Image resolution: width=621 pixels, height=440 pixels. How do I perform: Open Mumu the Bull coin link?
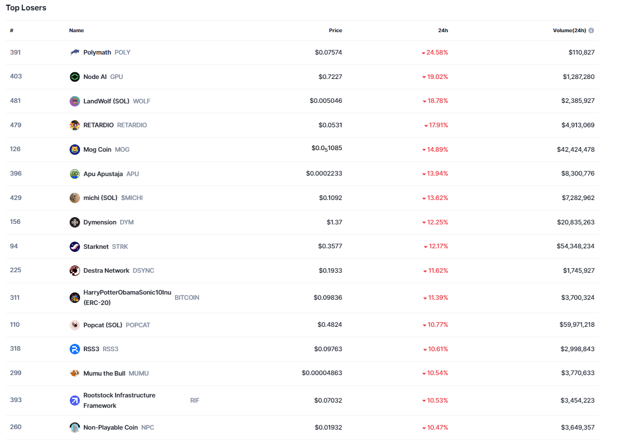(104, 374)
